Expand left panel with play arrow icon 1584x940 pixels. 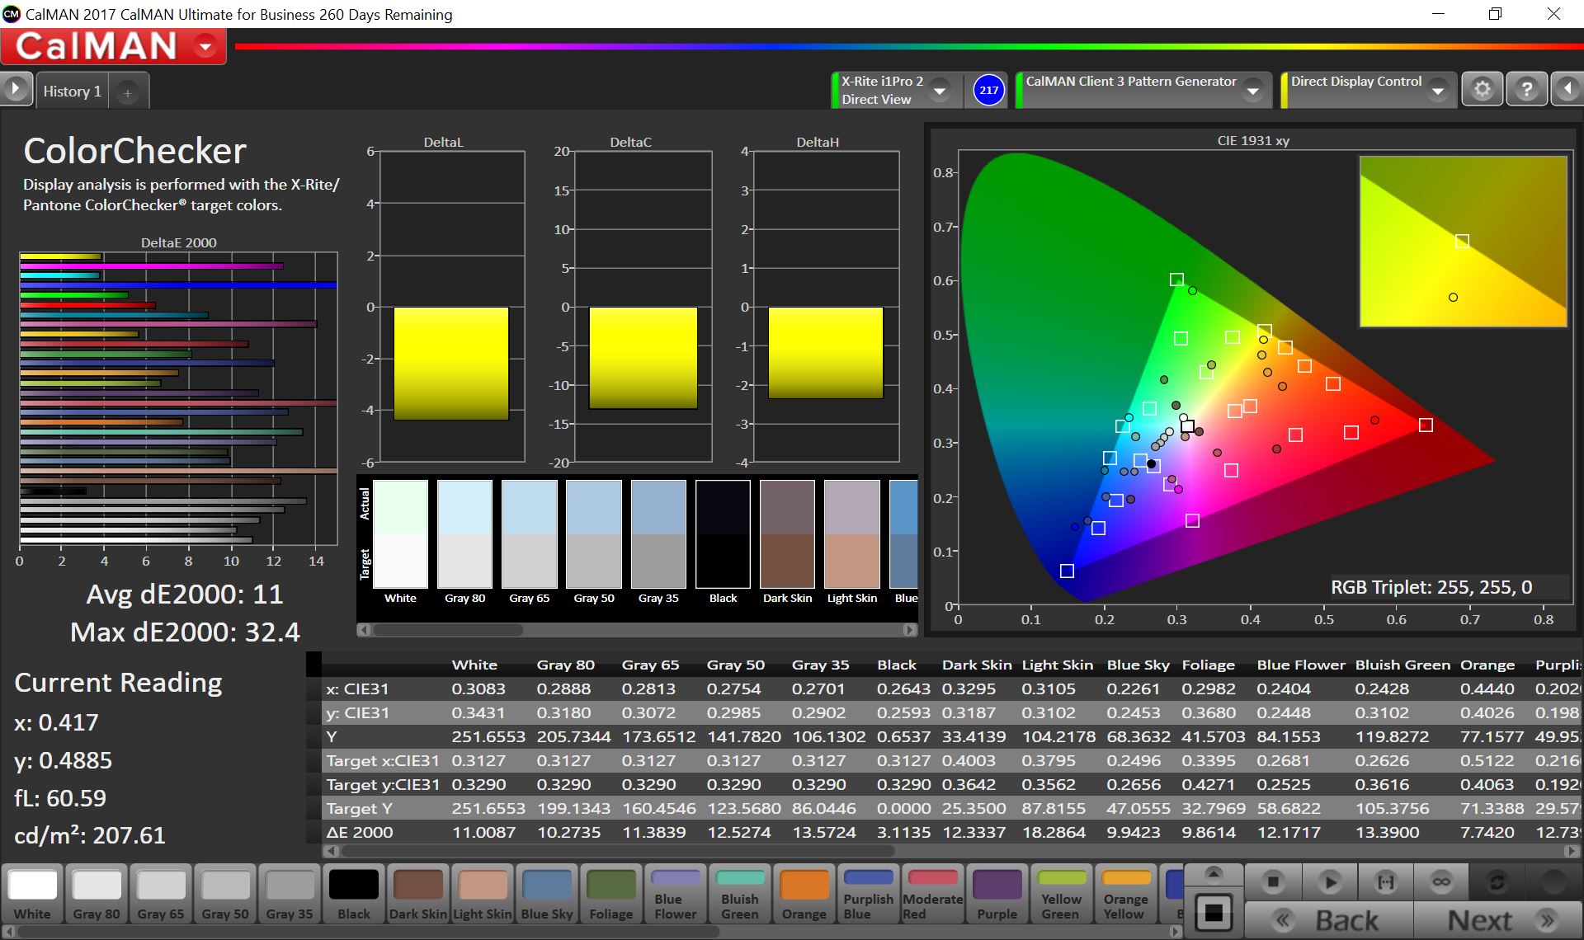point(16,89)
